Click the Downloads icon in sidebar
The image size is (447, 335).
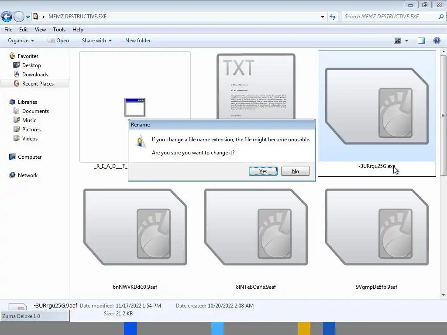17,74
